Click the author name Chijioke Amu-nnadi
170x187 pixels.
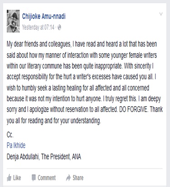point(44,16)
